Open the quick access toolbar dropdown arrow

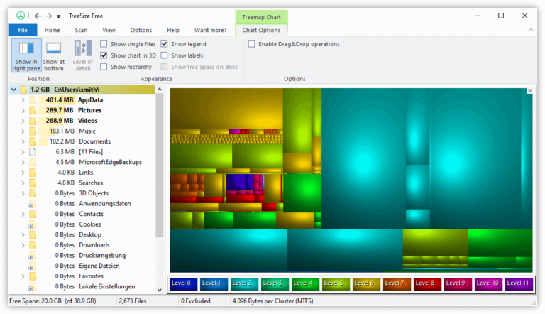click(x=58, y=16)
